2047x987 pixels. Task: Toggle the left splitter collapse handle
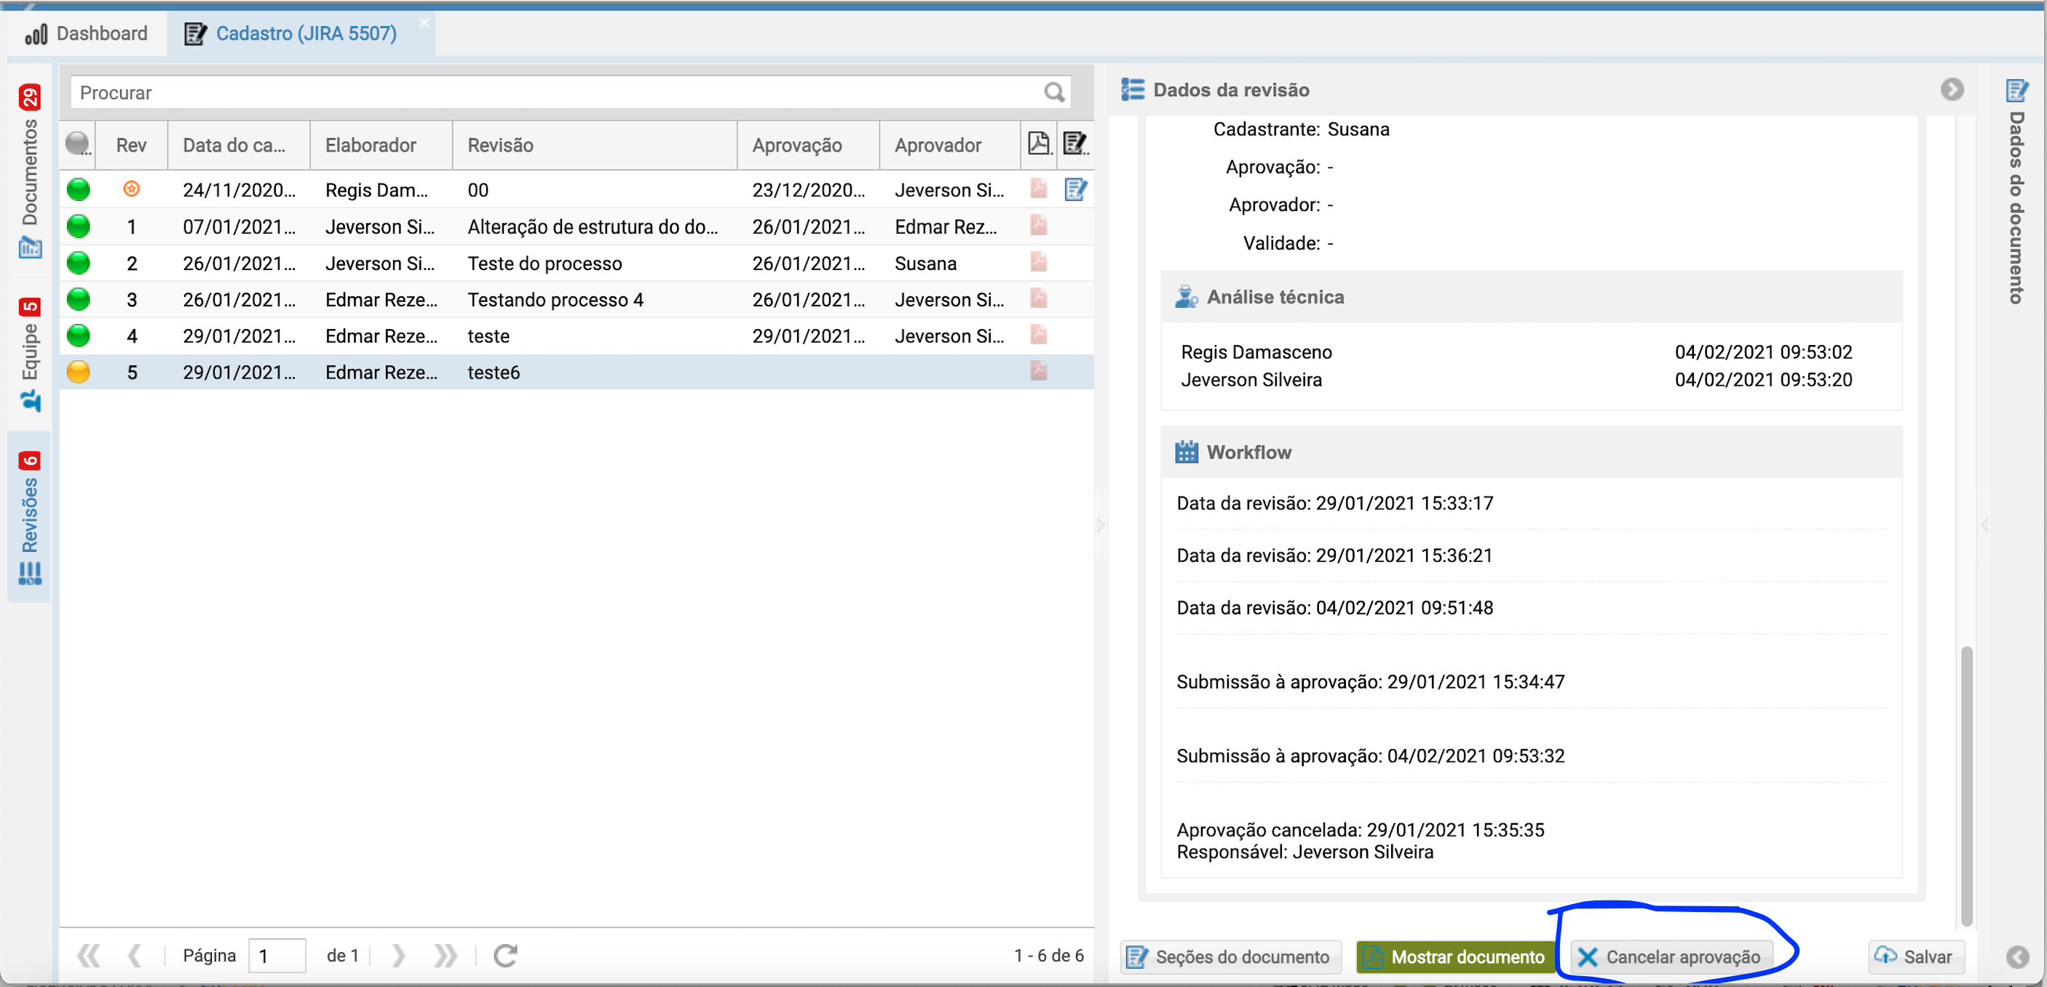(1101, 525)
